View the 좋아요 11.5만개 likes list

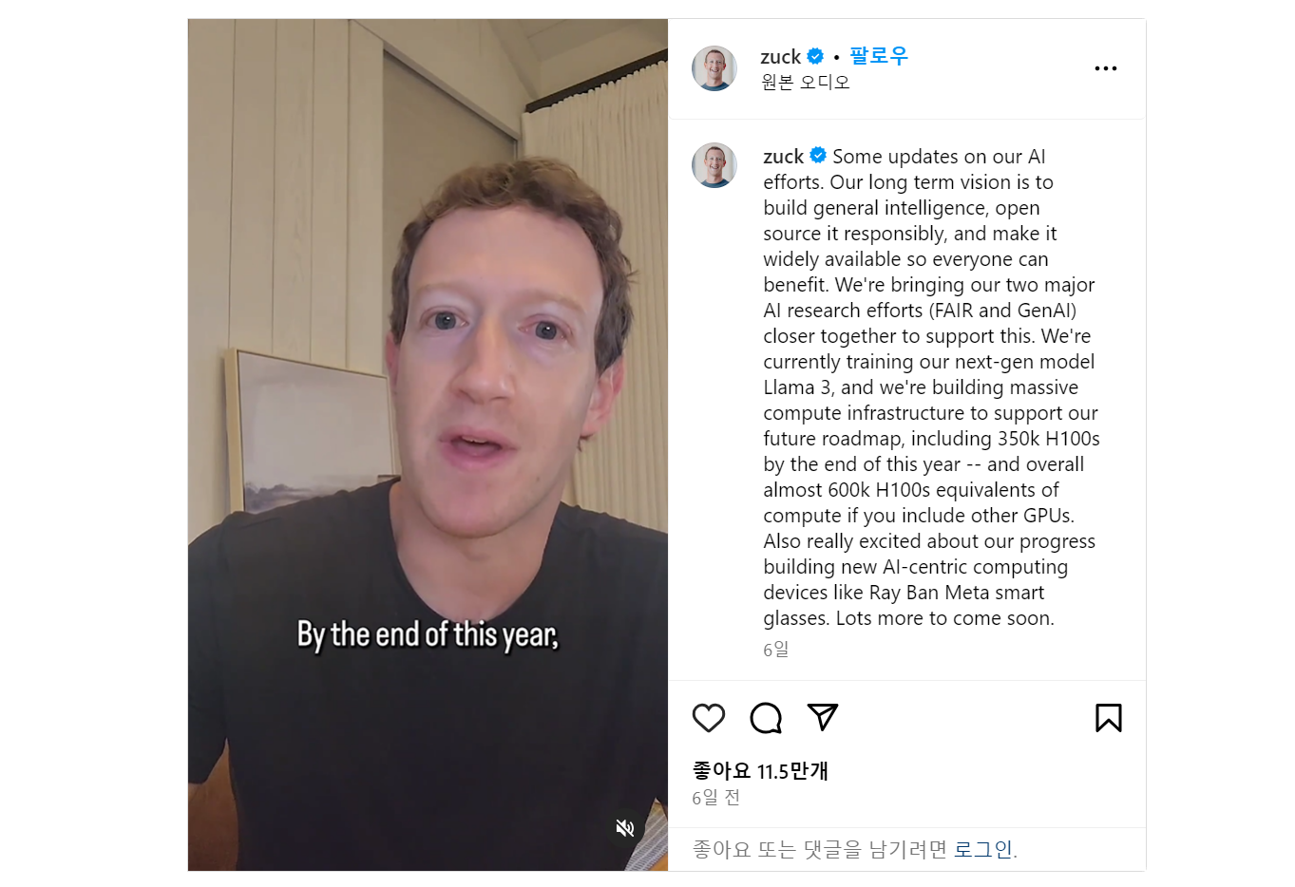[761, 771]
